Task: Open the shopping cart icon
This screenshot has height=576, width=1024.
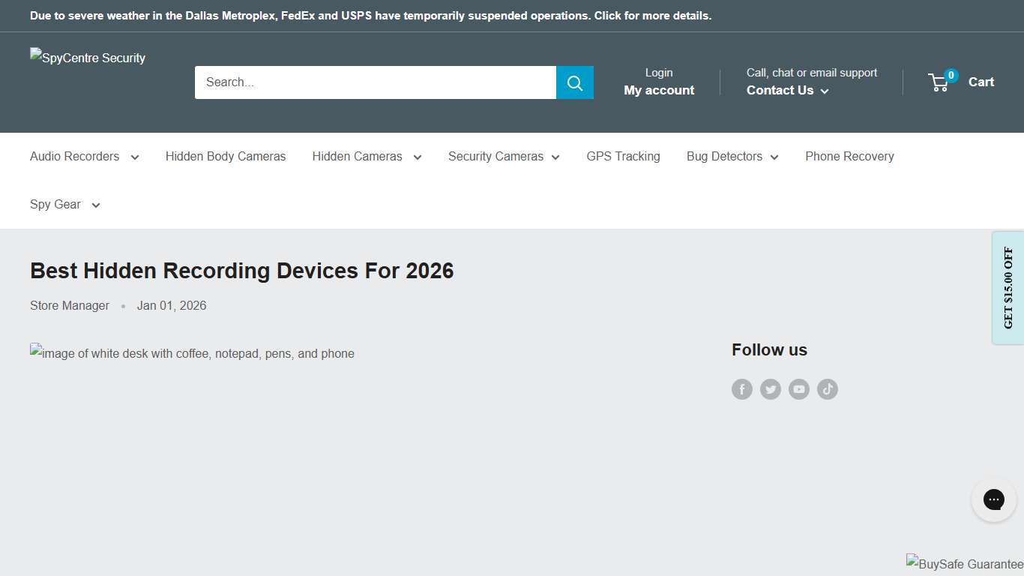Action: (x=939, y=82)
